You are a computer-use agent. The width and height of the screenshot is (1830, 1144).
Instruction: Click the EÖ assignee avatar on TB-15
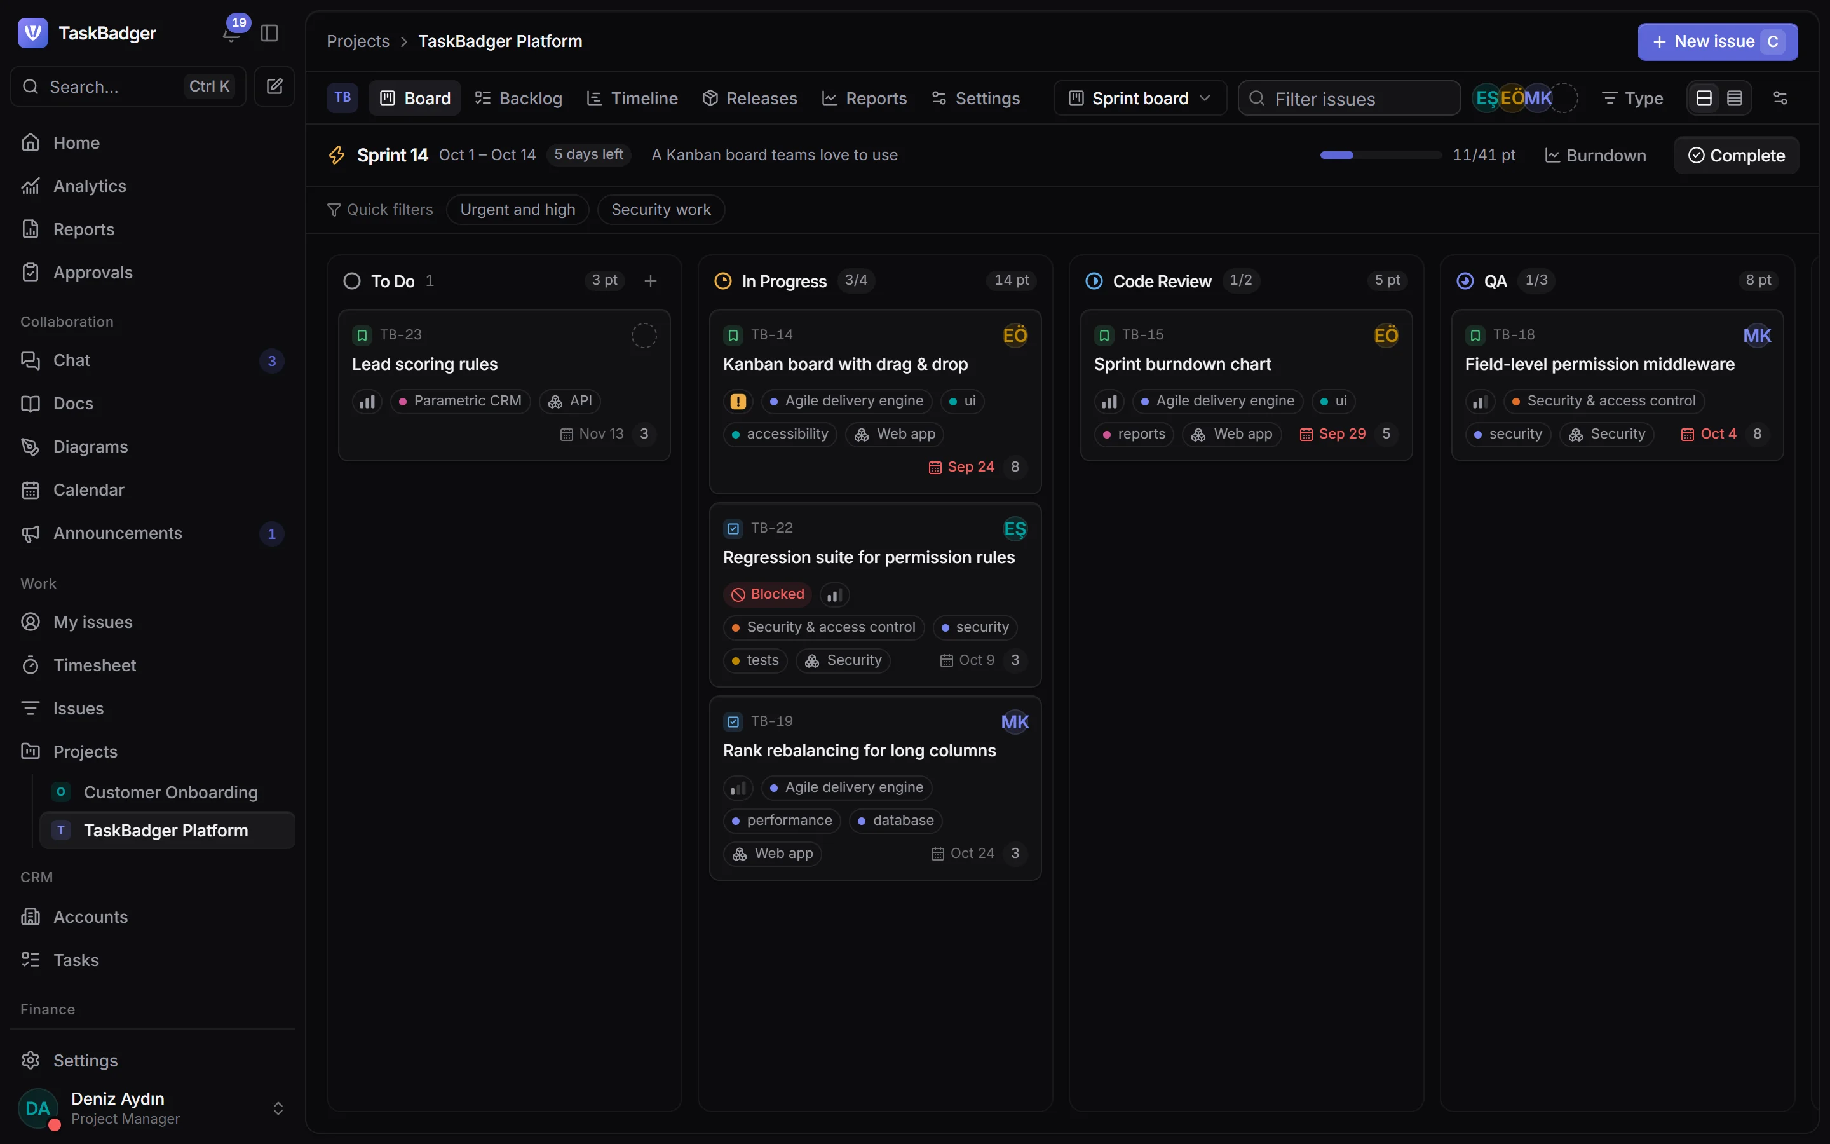point(1386,335)
